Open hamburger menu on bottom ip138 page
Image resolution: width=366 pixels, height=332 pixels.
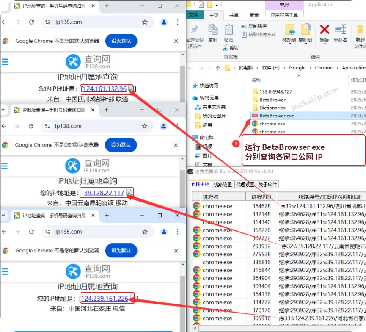[x=5, y=271]
